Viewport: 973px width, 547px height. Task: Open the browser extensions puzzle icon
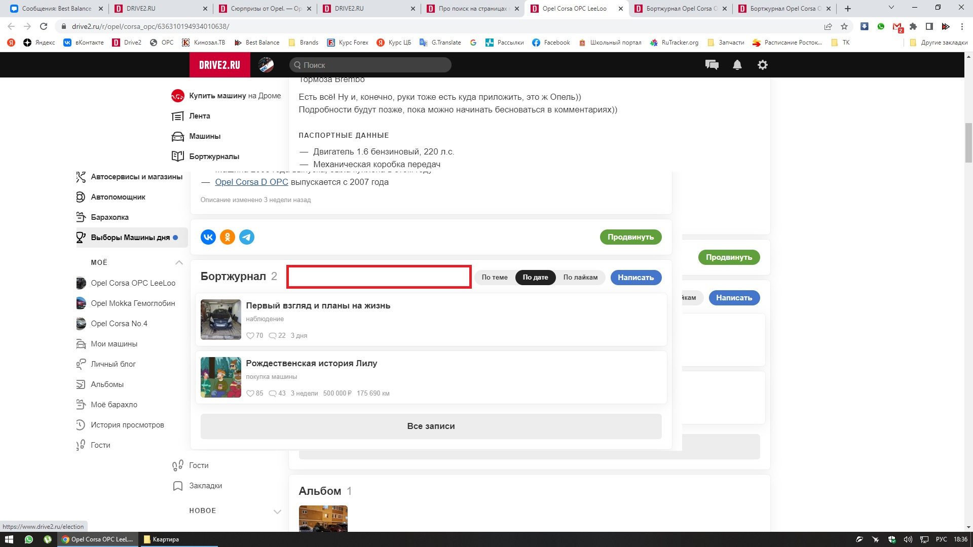click(913, 26)
